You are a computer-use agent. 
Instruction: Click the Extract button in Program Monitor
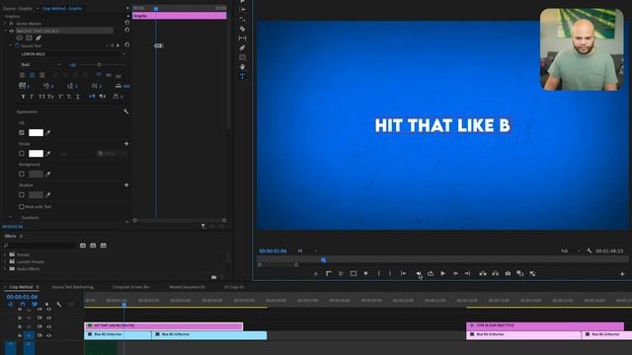[495, 274]
